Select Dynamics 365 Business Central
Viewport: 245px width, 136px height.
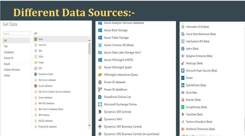point(123,127)
